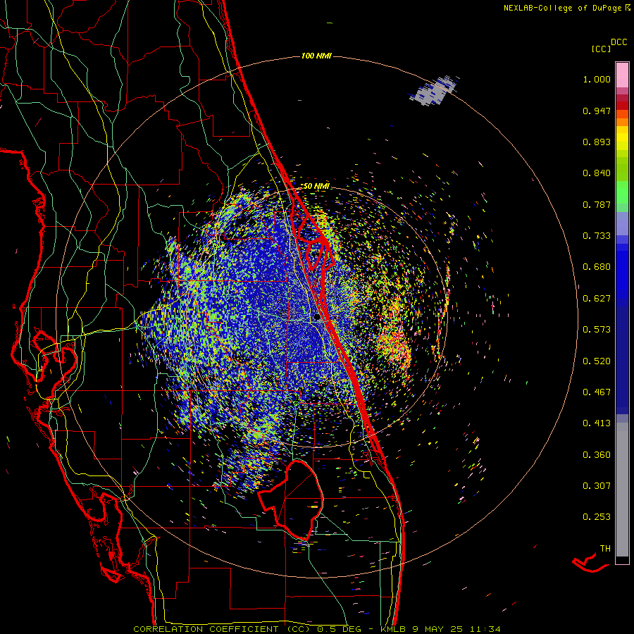The width and height of the screenshot is (634, 634).
Task: Select the 0.307 scale value
Action: pyautogui.click(x=597, y=486)
